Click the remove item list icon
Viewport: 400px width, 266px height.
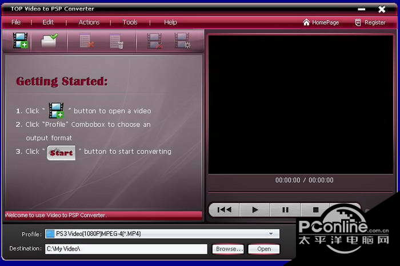tap(87, 41)
